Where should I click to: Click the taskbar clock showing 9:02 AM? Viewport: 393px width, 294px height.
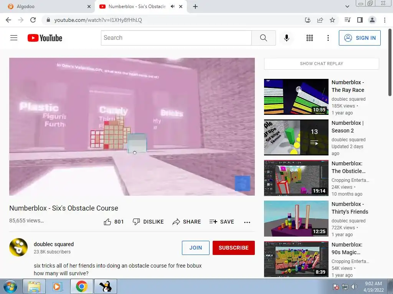tap(373, 287)
